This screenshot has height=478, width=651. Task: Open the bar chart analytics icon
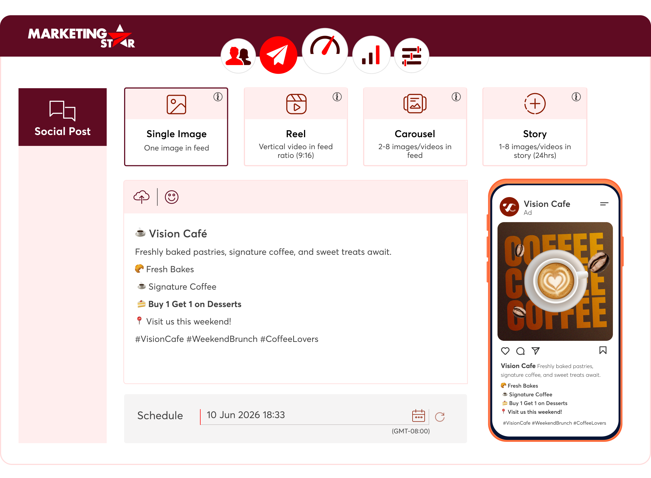[371, 55]
